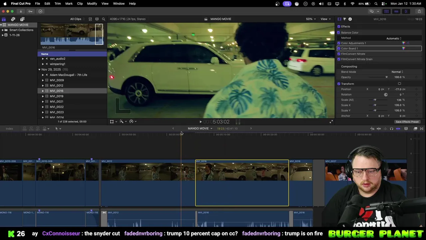426x240 pixels.
Task: Click Color Adjustments 1 magic wand icon
Action: pos(408,43)
